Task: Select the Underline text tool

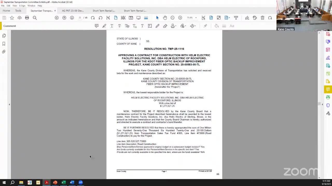Action: tap(112, 26)
